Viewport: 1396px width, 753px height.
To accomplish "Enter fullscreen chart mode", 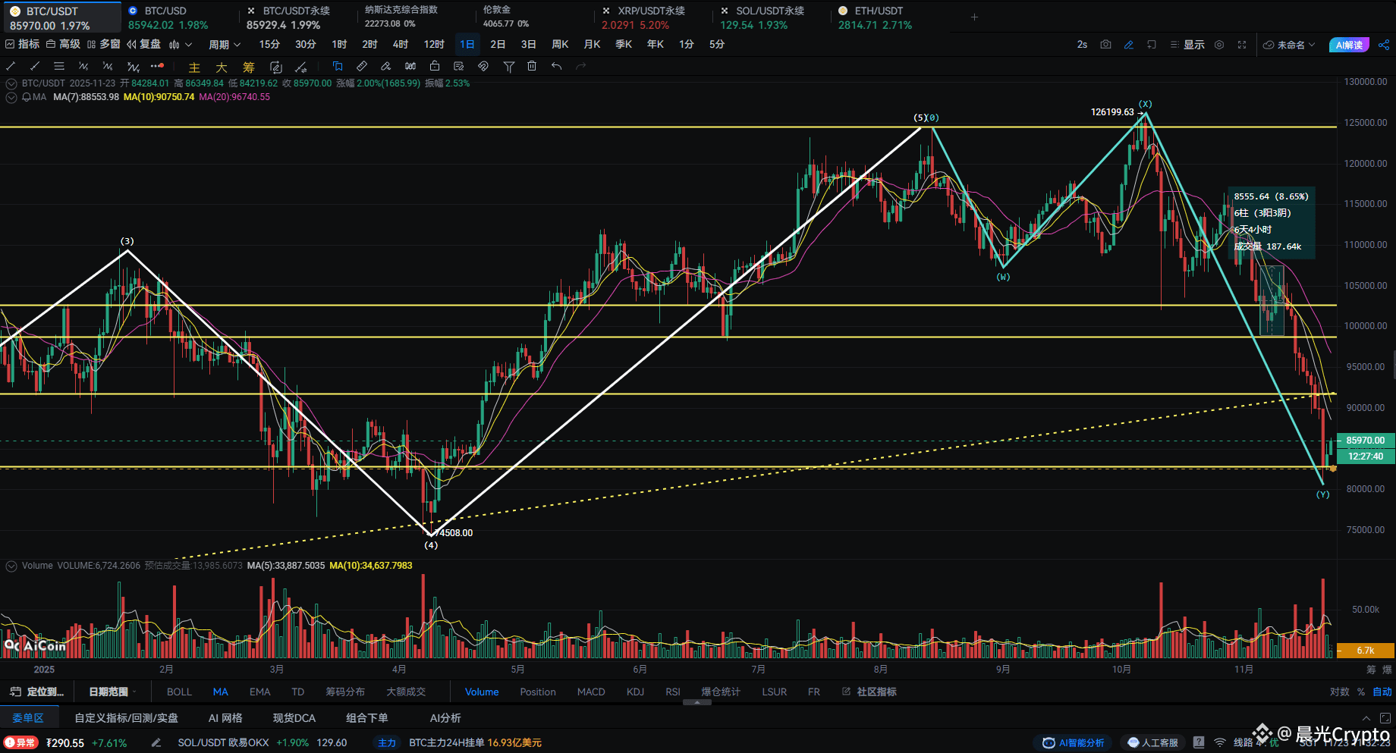I will tap(1242, 45).
